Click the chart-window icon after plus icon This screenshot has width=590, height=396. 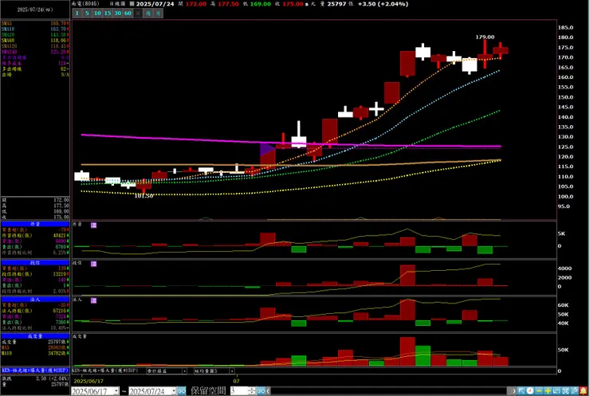tap(557, 391)
